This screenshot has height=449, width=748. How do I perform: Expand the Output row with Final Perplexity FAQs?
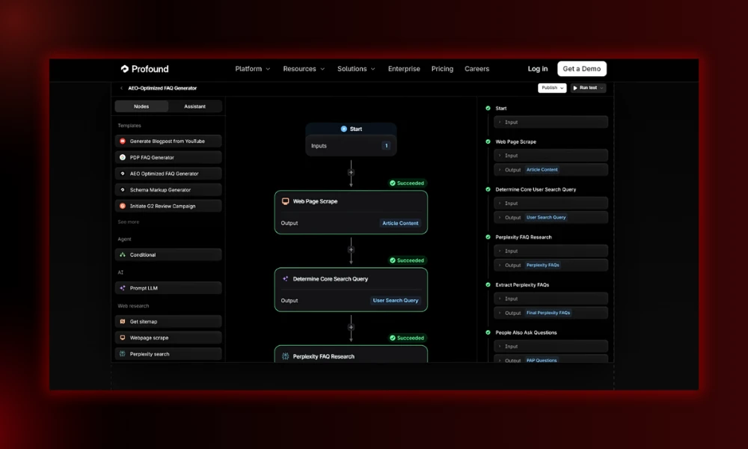551,313
